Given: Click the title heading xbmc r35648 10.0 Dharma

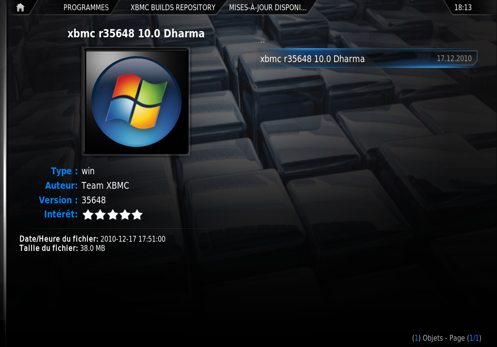Looking at the screenshot, I should 136,33.
